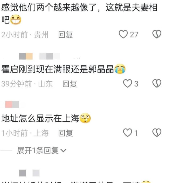This screenshot has width=171, height=183.
Task: Open blurred username above 霍启刚 comment
Action: (39, 56)
